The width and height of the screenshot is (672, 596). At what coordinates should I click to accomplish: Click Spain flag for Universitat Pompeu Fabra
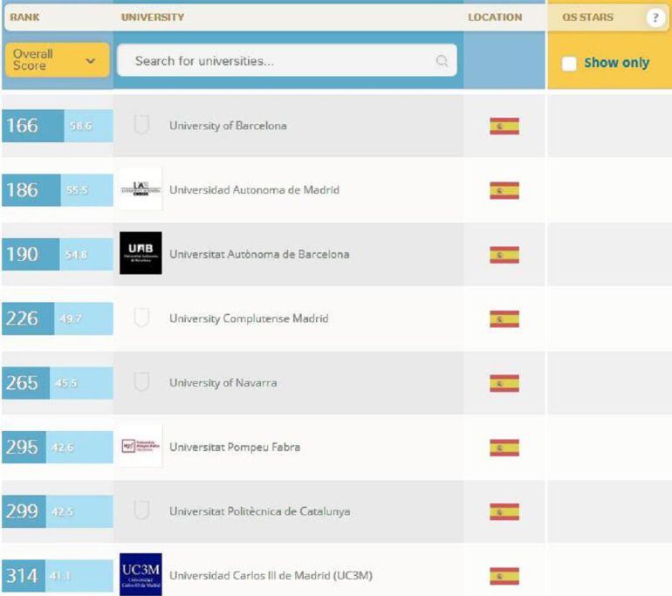504,448
